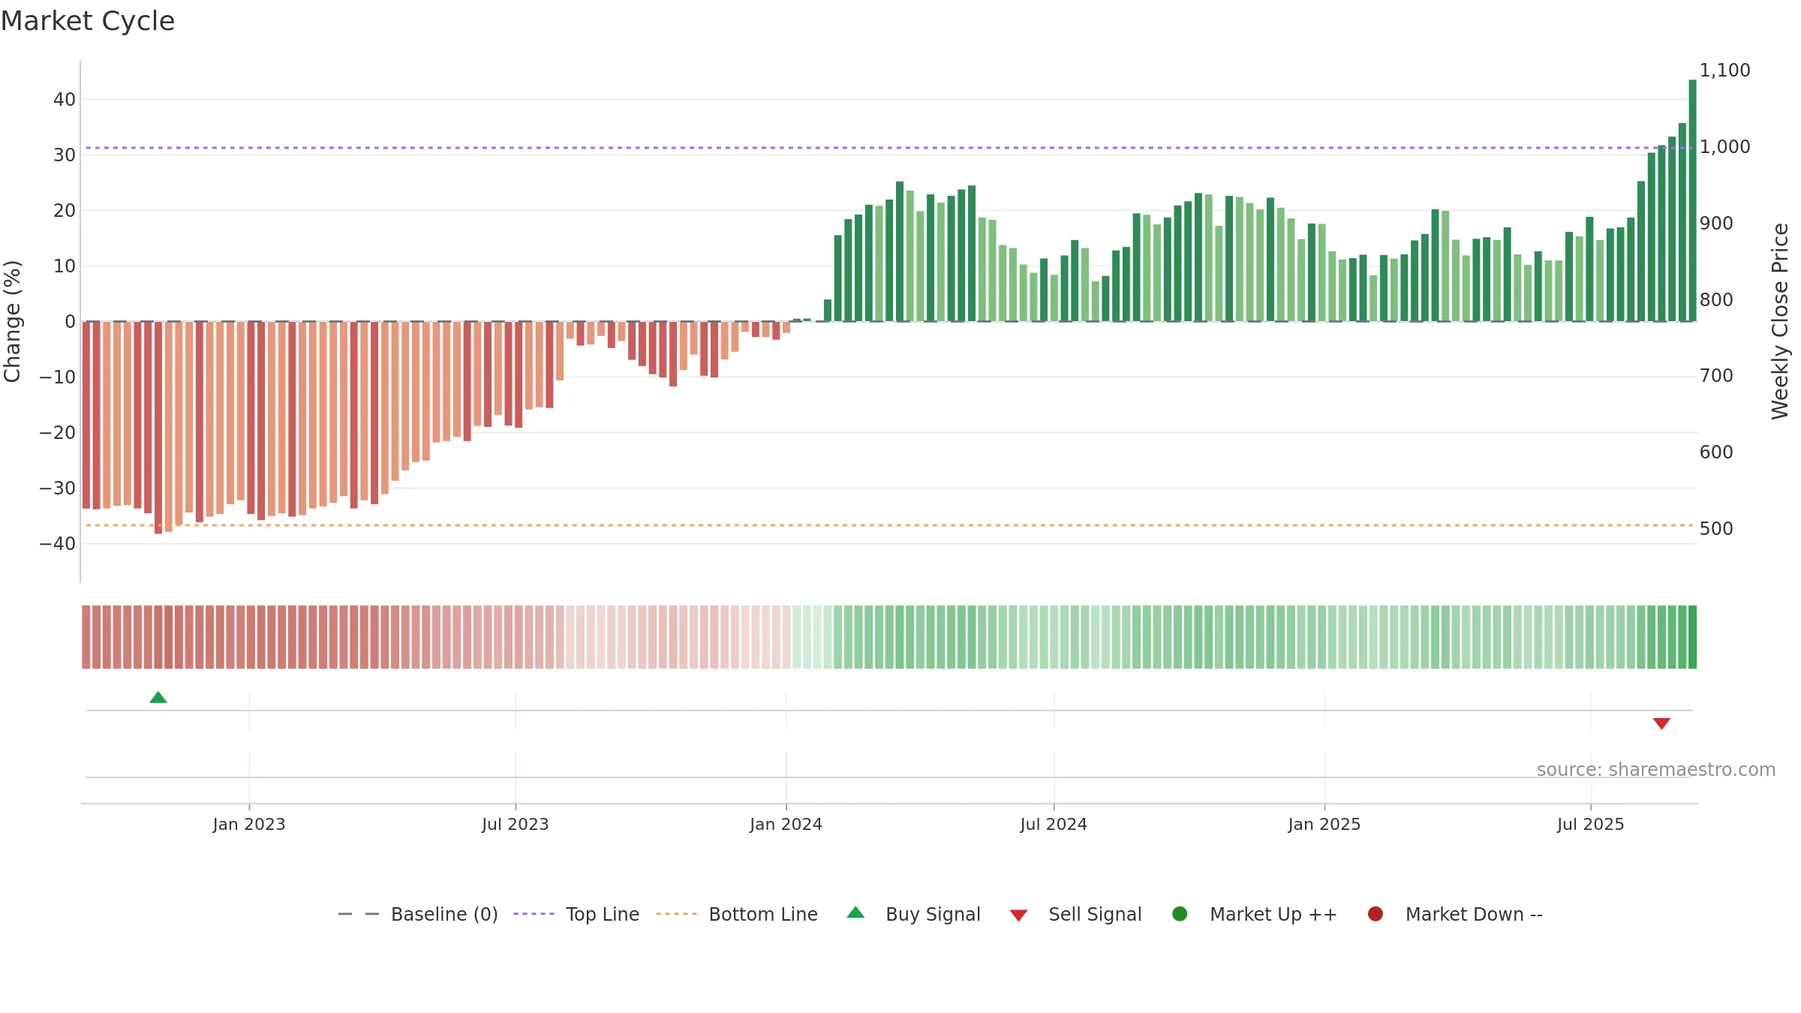Click the Jan 2023 axis label
Image resolution: width=1801 pixels, height=1013 pixels.
point(249,825)
